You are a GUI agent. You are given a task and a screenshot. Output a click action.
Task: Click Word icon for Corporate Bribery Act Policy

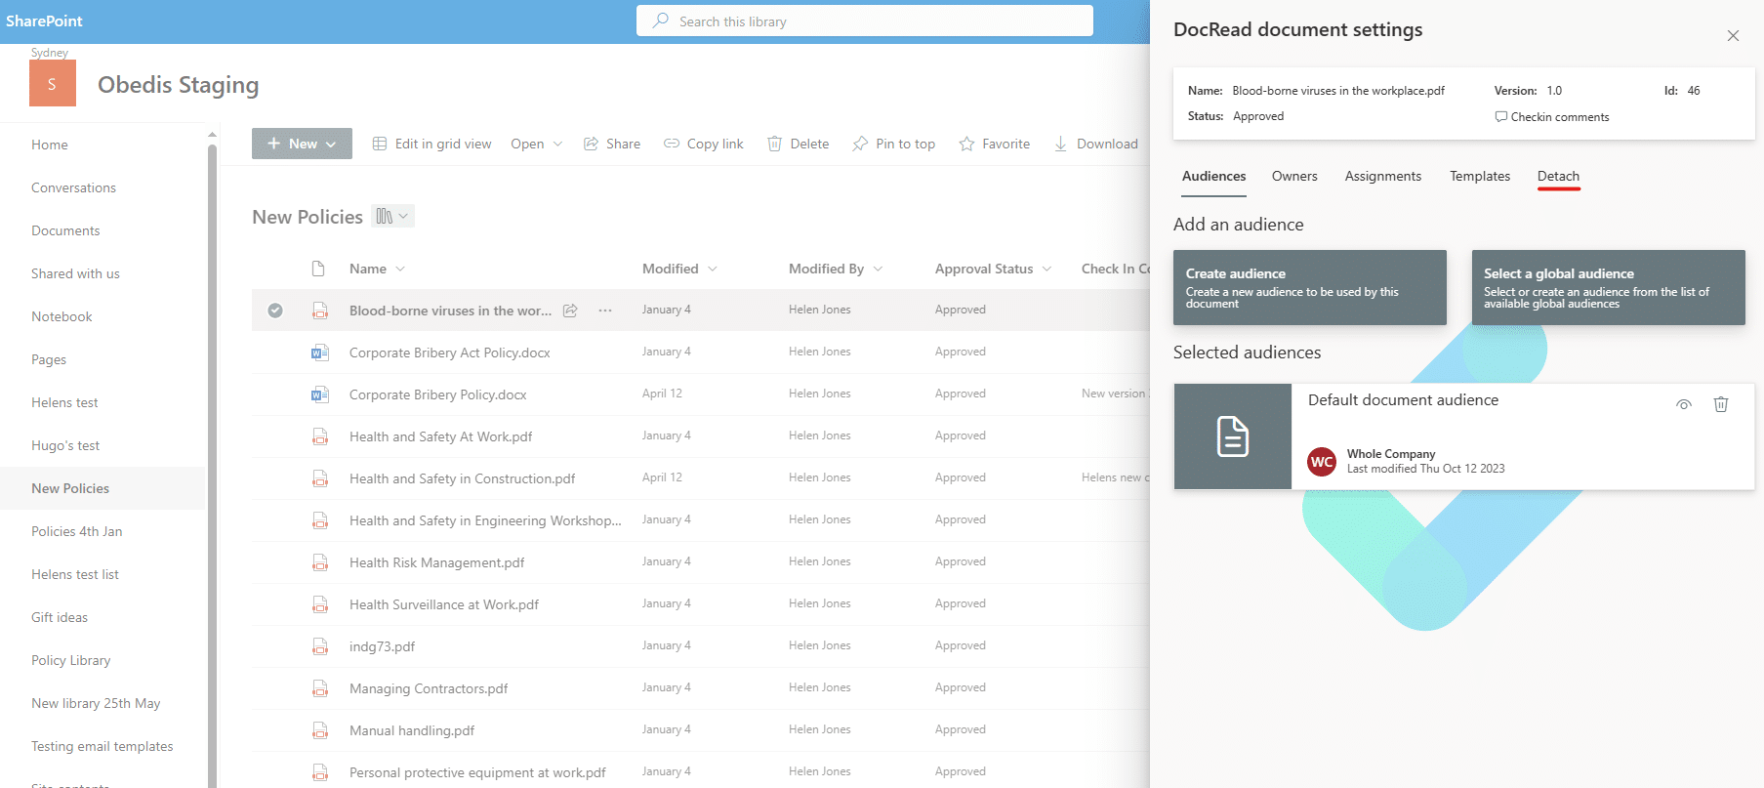(x=319, y=353)
